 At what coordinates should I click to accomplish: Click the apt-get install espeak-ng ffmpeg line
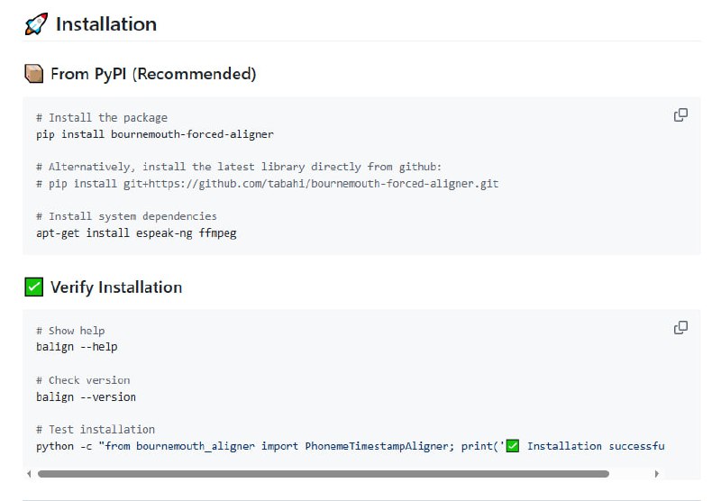click(136, 232)
